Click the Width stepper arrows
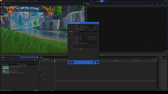The width and height of the screenshot is (168, 94). (87, 37)
